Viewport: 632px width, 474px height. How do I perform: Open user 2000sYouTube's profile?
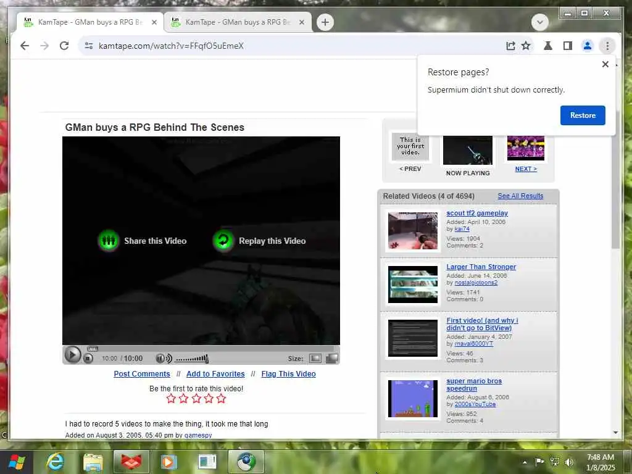475,404
